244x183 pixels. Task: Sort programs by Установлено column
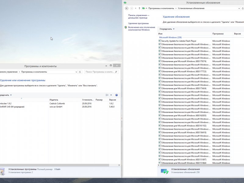coord(88,100)
